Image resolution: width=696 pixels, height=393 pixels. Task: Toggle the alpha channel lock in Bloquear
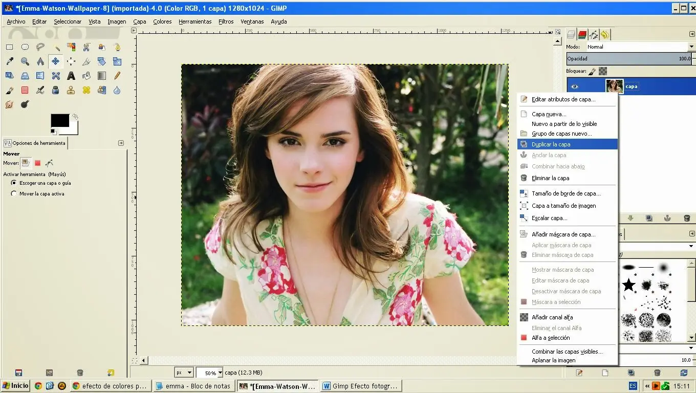[x=602, y=71]
